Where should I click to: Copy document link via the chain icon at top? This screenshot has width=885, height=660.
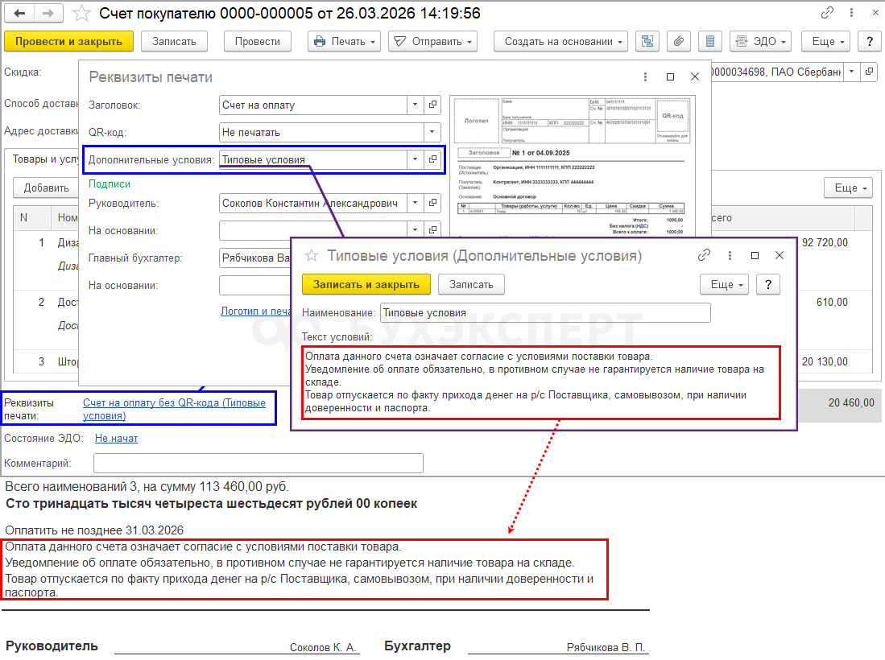(828, 12)
